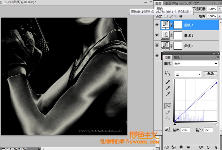Screen dimensions: 222x150
Task: Select the pencil draw-curve tool
Action: point(168,112)
